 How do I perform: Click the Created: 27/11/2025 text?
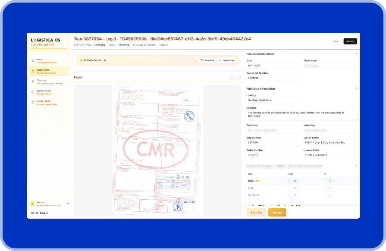point(144,45)
